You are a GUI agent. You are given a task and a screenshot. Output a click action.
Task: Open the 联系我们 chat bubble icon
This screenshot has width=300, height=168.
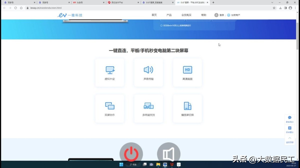(289, 117)
